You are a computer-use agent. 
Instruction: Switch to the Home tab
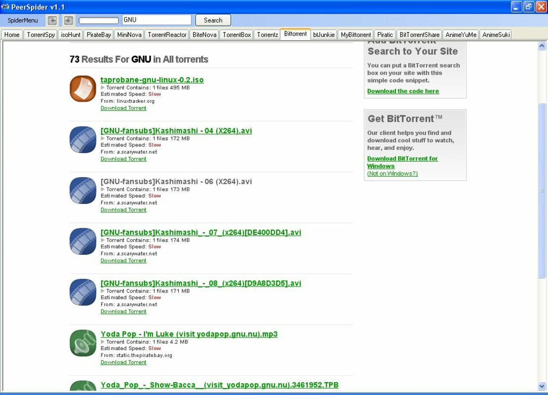(12, 35)
